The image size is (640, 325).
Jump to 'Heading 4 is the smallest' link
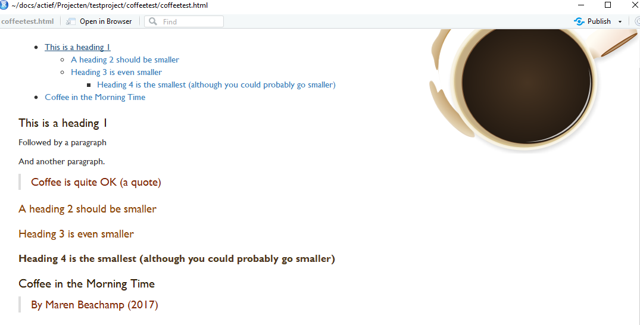click(216, 85)
